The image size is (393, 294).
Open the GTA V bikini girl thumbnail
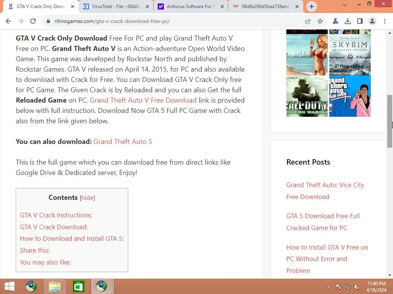coord(307,55)
